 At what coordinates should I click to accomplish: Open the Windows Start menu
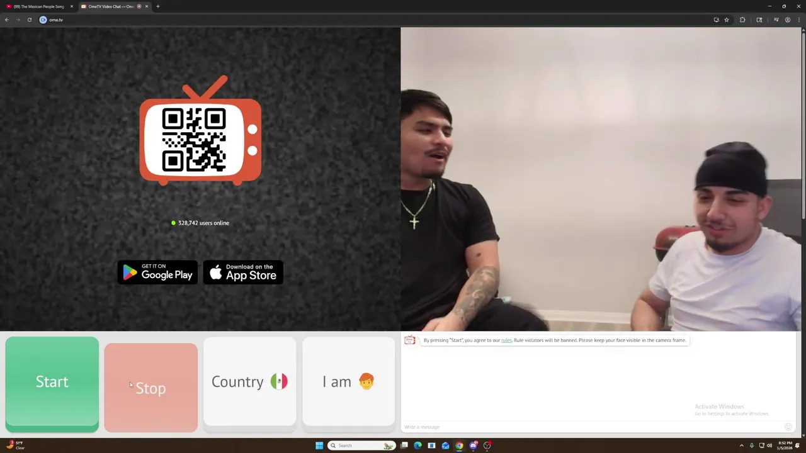[319, 445]
